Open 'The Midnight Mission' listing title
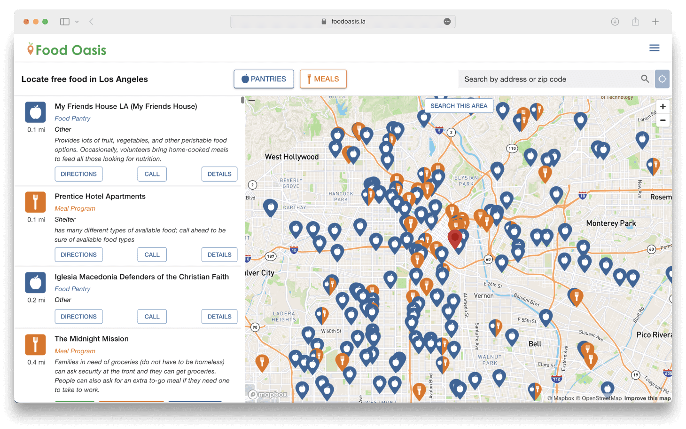Screen dimensions: 686x429 coord(92,339)
